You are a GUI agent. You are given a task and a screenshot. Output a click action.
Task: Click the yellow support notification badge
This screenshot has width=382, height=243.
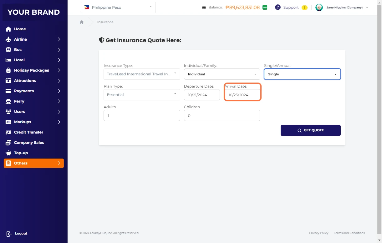304,8
